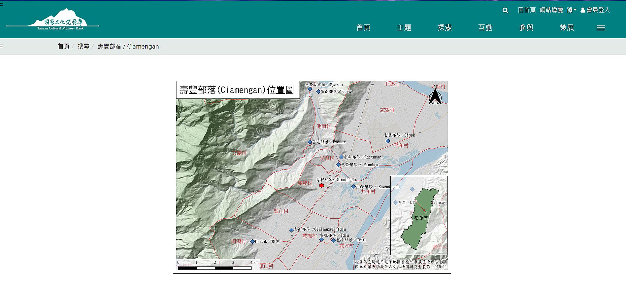Select the 互動 navigation item
Viewport: 626px width, 288px height.
[485, 28]
